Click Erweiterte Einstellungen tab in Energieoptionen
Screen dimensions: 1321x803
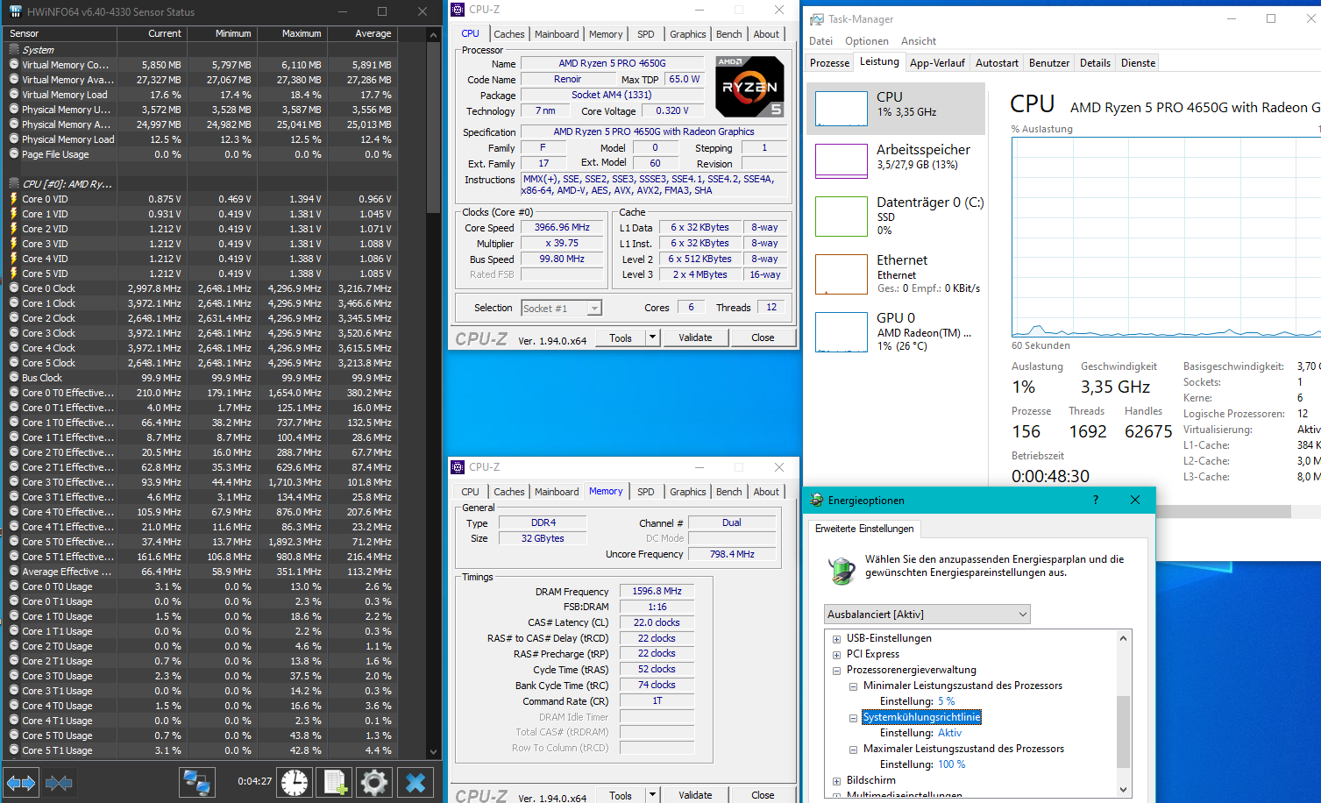864,529
